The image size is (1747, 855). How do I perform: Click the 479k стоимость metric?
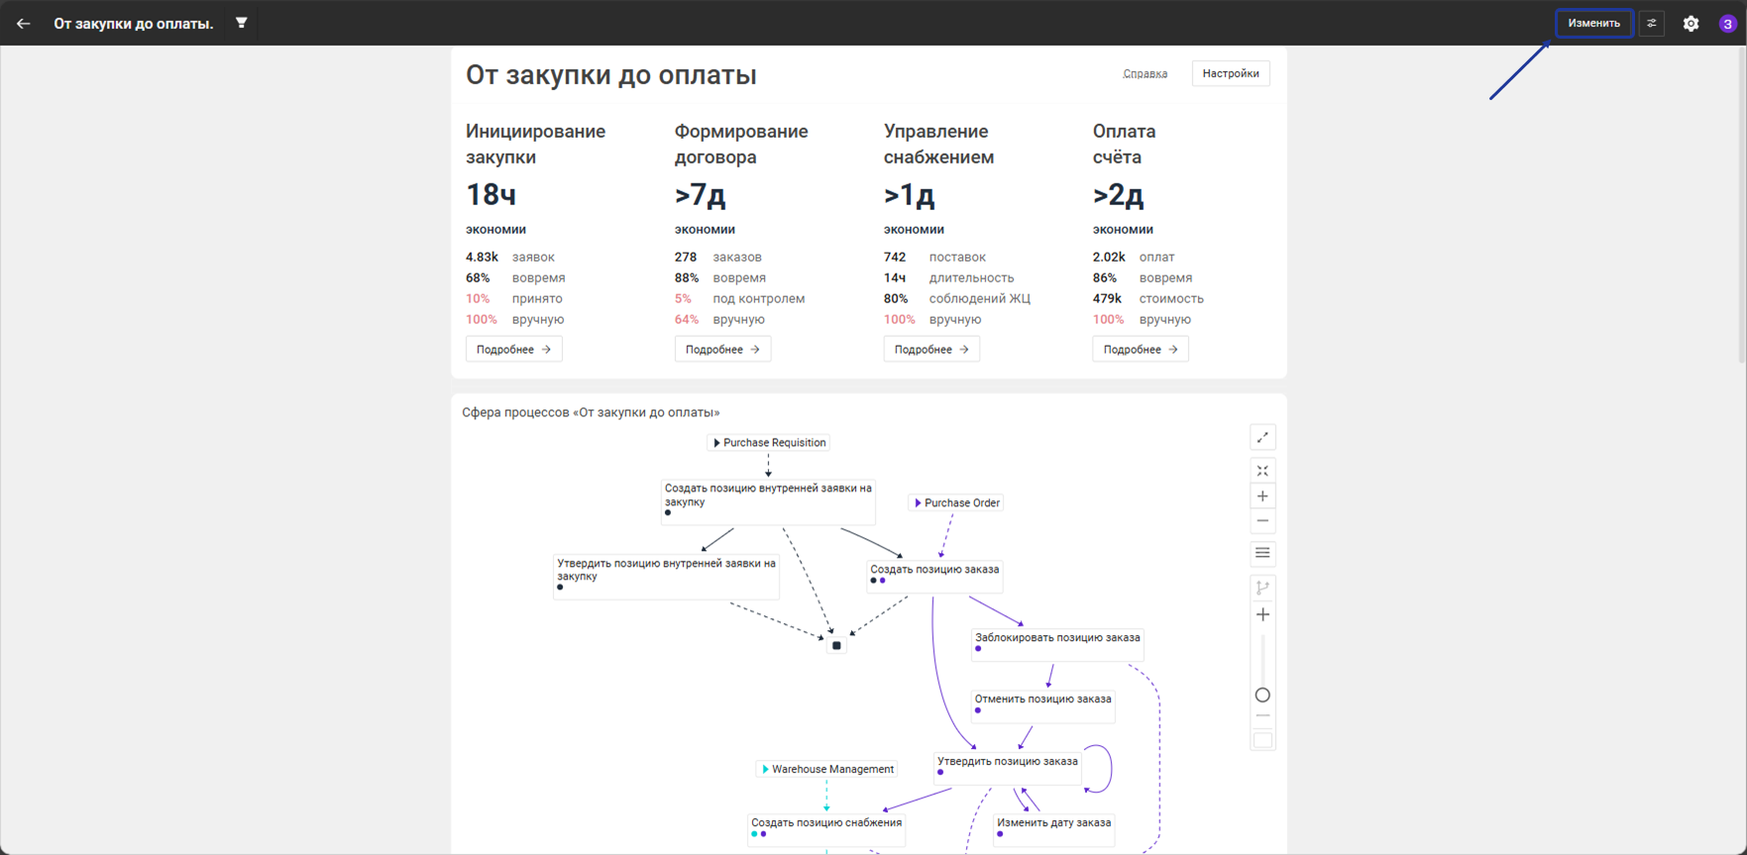click(x=1148, y=298)
